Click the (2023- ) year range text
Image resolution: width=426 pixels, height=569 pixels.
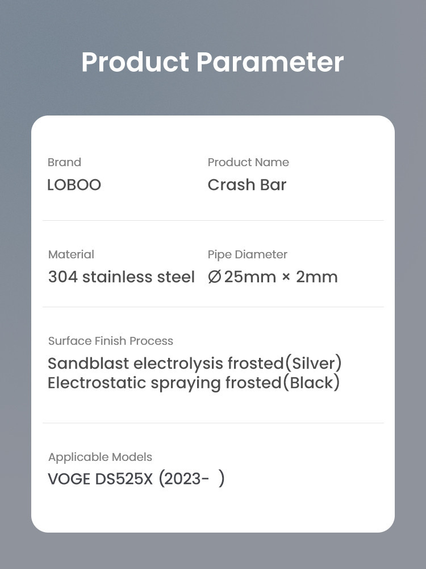point(191,479)
